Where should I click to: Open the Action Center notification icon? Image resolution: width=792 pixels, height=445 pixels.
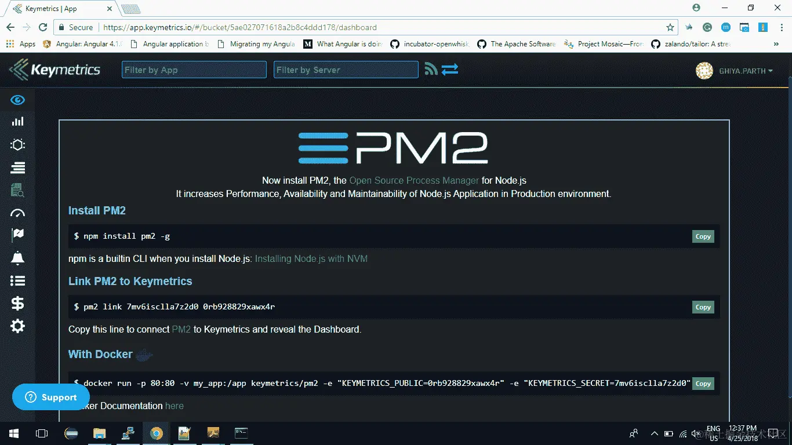coord(772,433)
